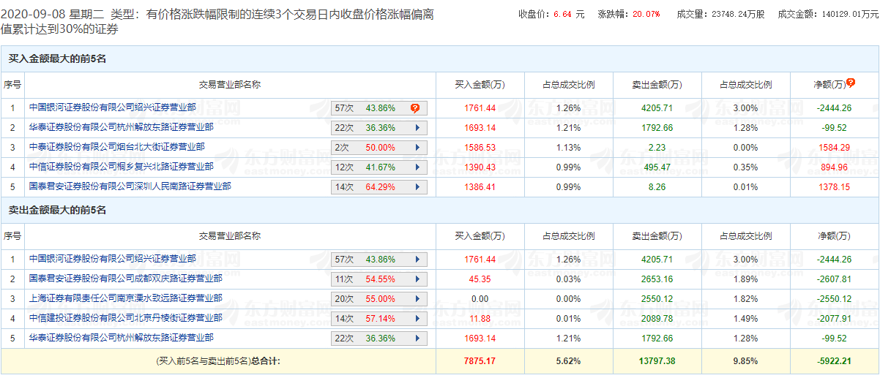The height and width of the screenshot is (378, 880).
Task: Click the buy amount 1586.53
Action: point(480,148)
